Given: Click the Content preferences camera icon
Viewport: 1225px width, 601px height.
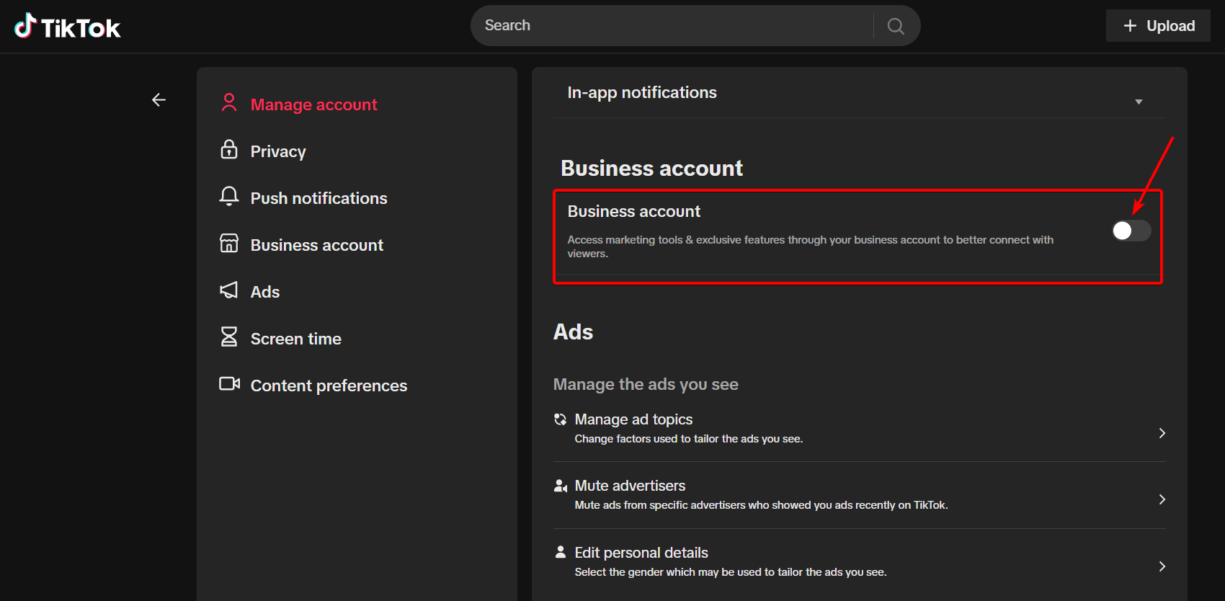Looking at the screenshot, I should (x=230, y=383).
